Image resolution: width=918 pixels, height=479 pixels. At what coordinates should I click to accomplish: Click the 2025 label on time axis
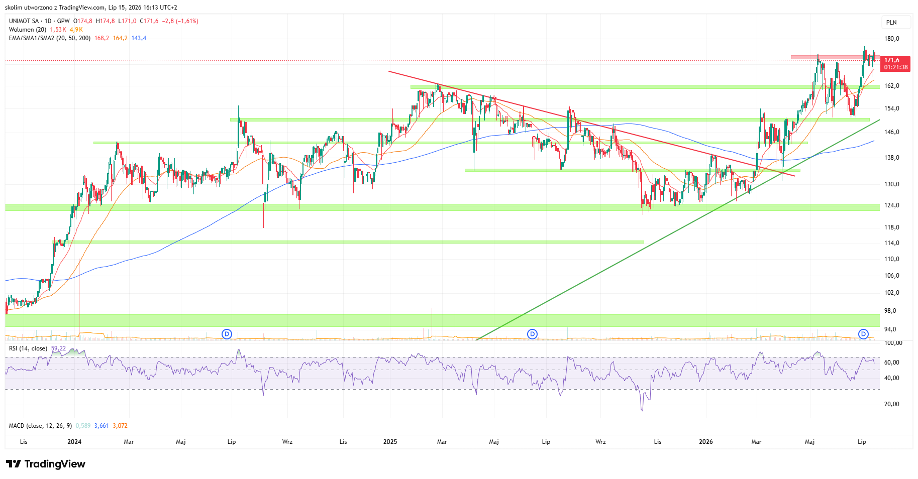coord(390,442)
